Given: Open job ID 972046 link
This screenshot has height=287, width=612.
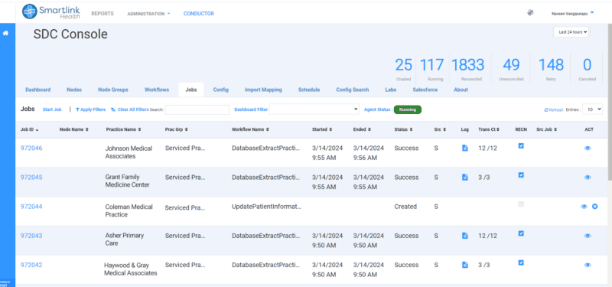Looking at the screenshot, I should [31, 148].
